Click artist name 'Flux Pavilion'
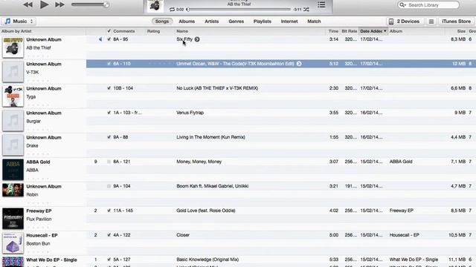This screenshot has height=267, width=476. pyautogui.click(x=39, y=219)
